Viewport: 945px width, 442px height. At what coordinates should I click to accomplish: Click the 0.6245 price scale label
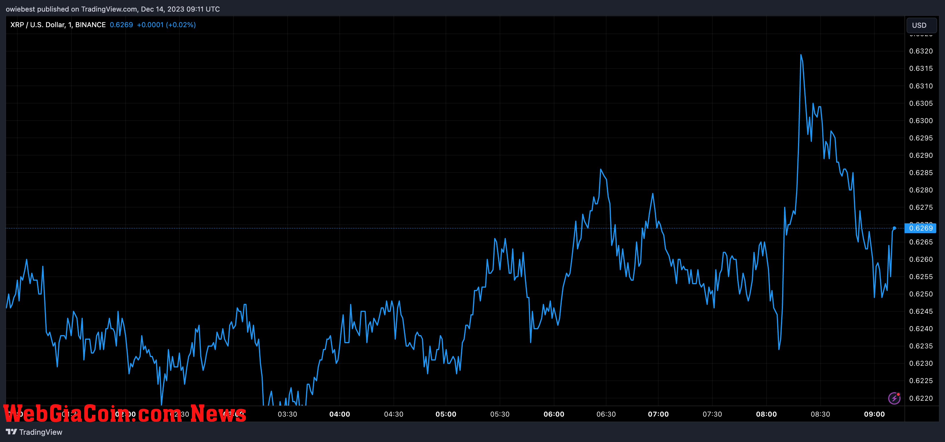point(921,311)
